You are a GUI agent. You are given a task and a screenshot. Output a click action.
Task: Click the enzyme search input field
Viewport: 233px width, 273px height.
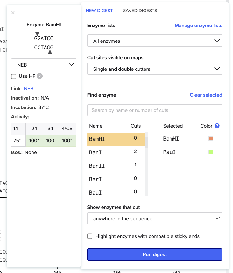click(154, 110)
